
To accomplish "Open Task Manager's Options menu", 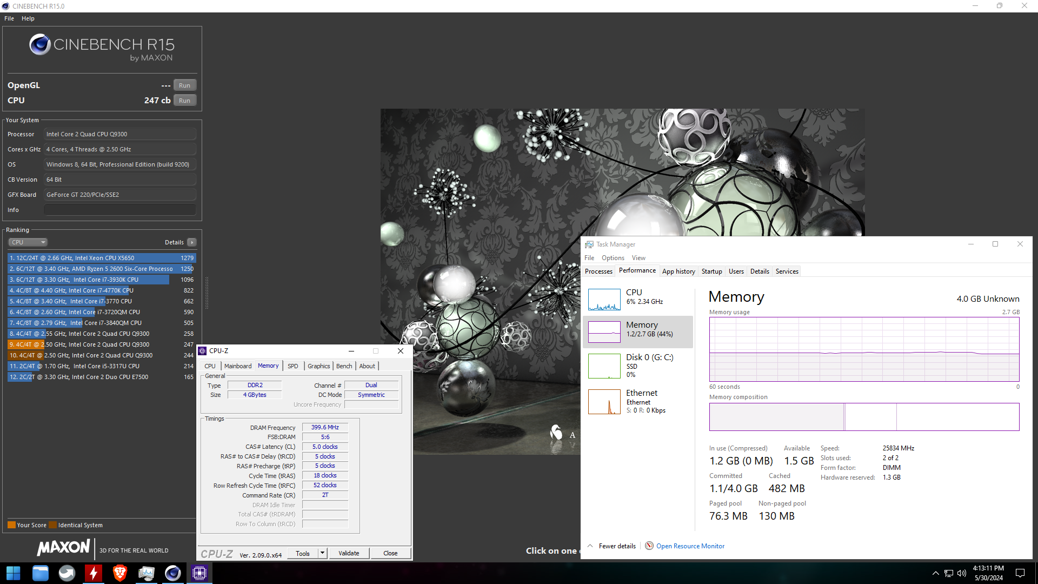I will tap(613, 258).
